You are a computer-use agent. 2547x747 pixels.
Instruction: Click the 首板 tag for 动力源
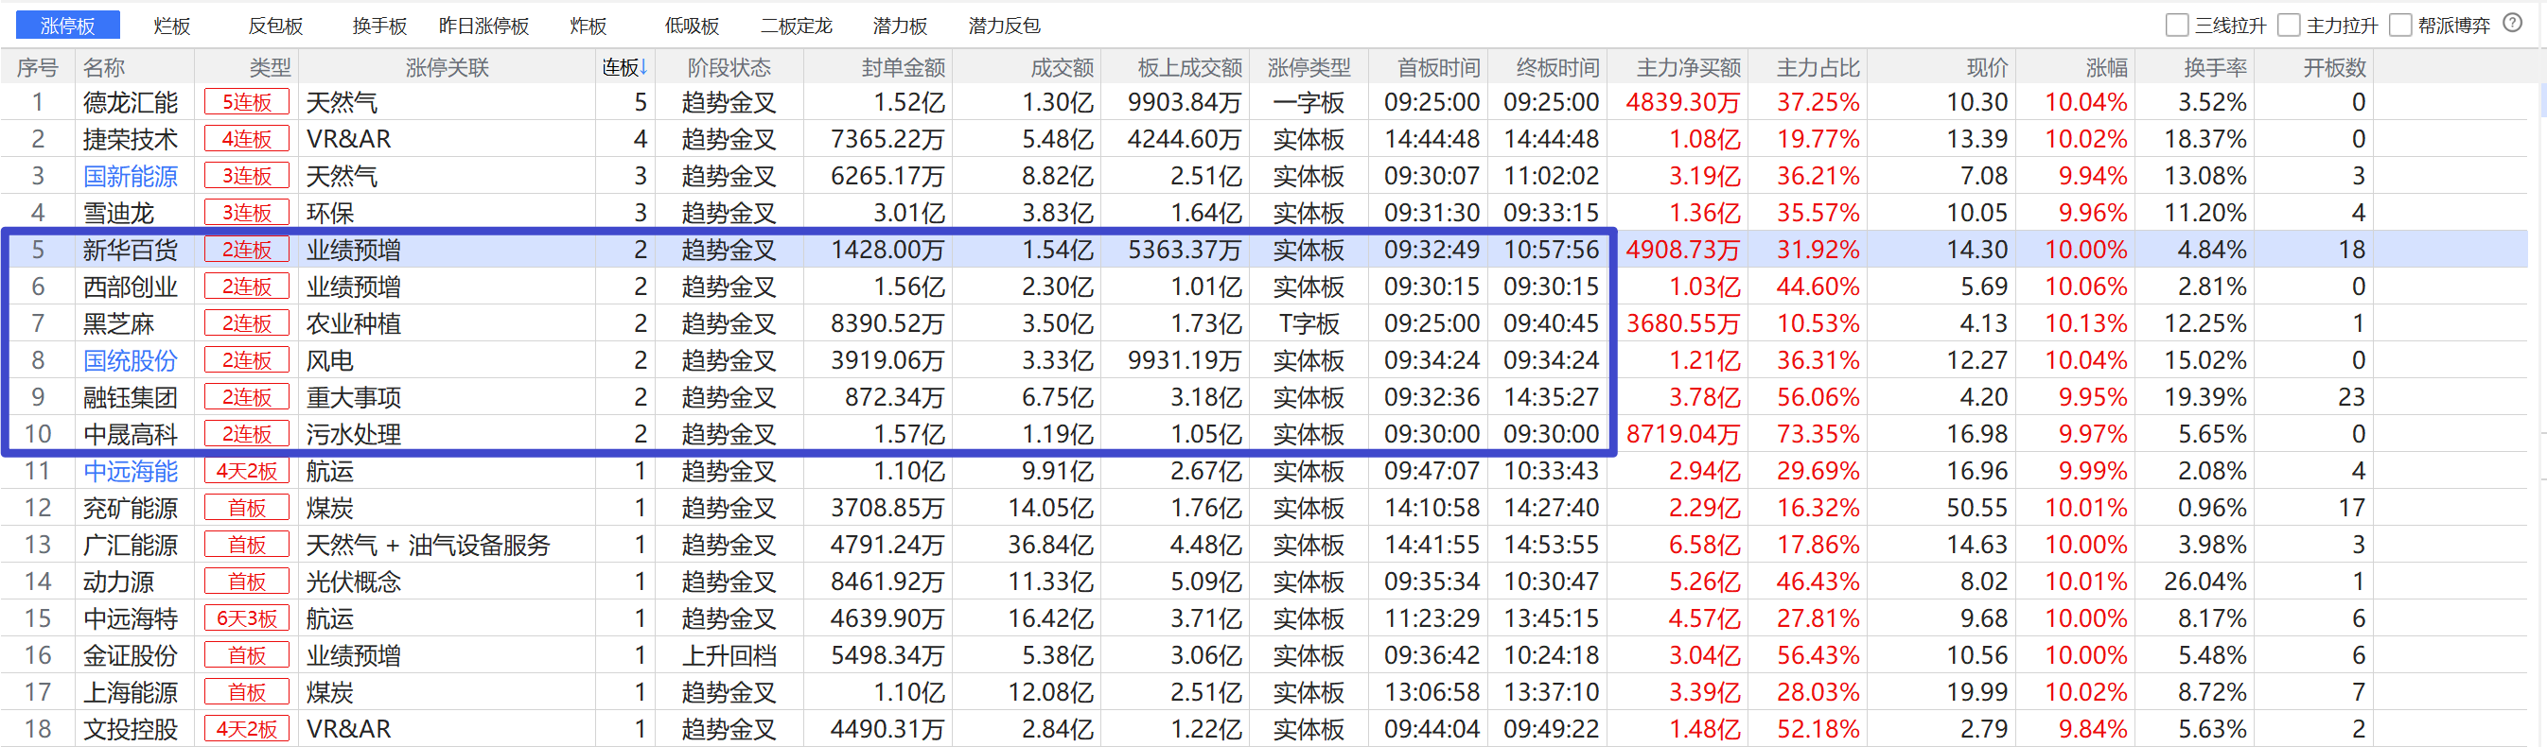[247, 582]
